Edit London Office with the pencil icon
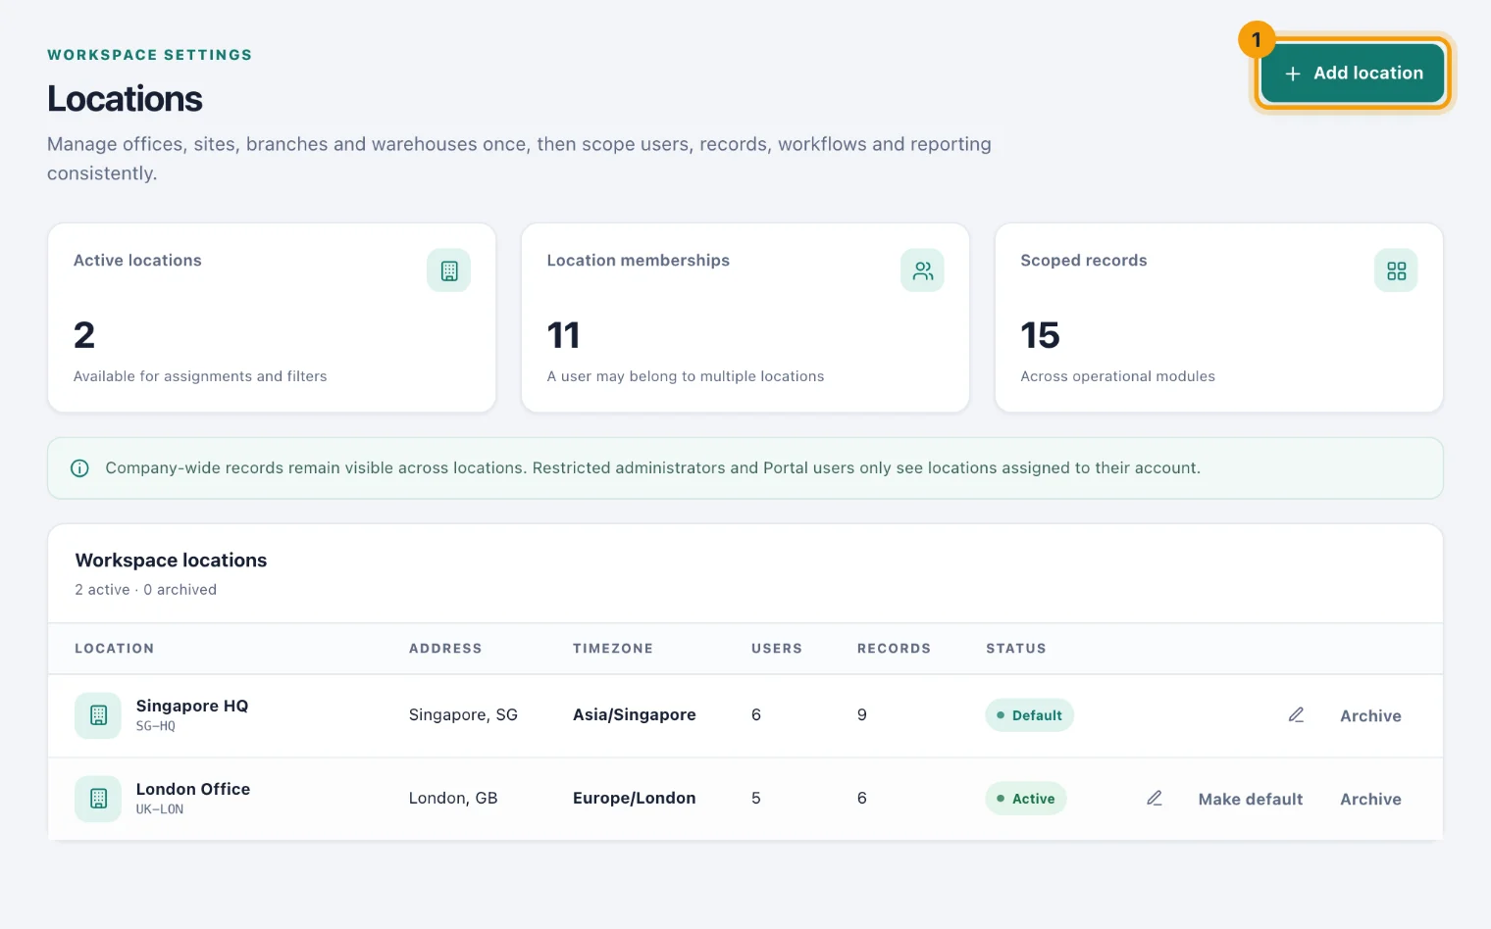The width and height of the screenshot is (1491, 929). tap(1155, 799)
